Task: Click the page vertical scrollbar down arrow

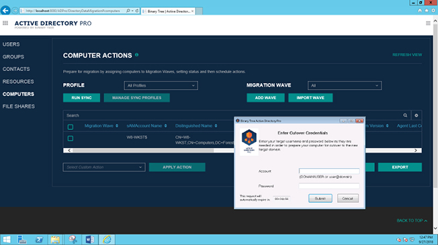Action: point(435,228)
